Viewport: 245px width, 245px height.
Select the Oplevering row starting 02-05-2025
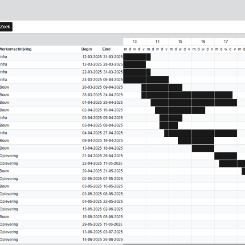tap(122, 179)
